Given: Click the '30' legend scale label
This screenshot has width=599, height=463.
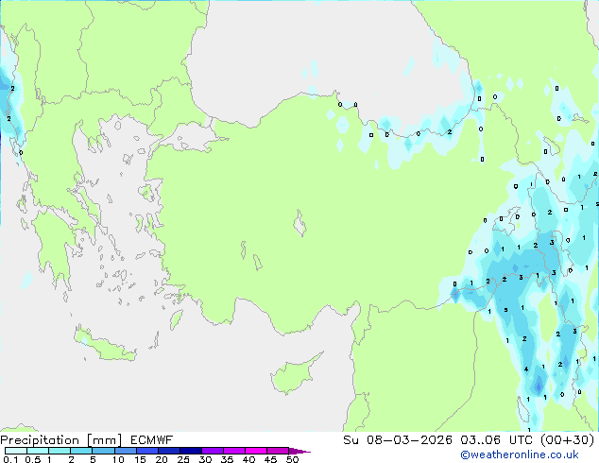Looking at the screenshot, I should 205,459.
